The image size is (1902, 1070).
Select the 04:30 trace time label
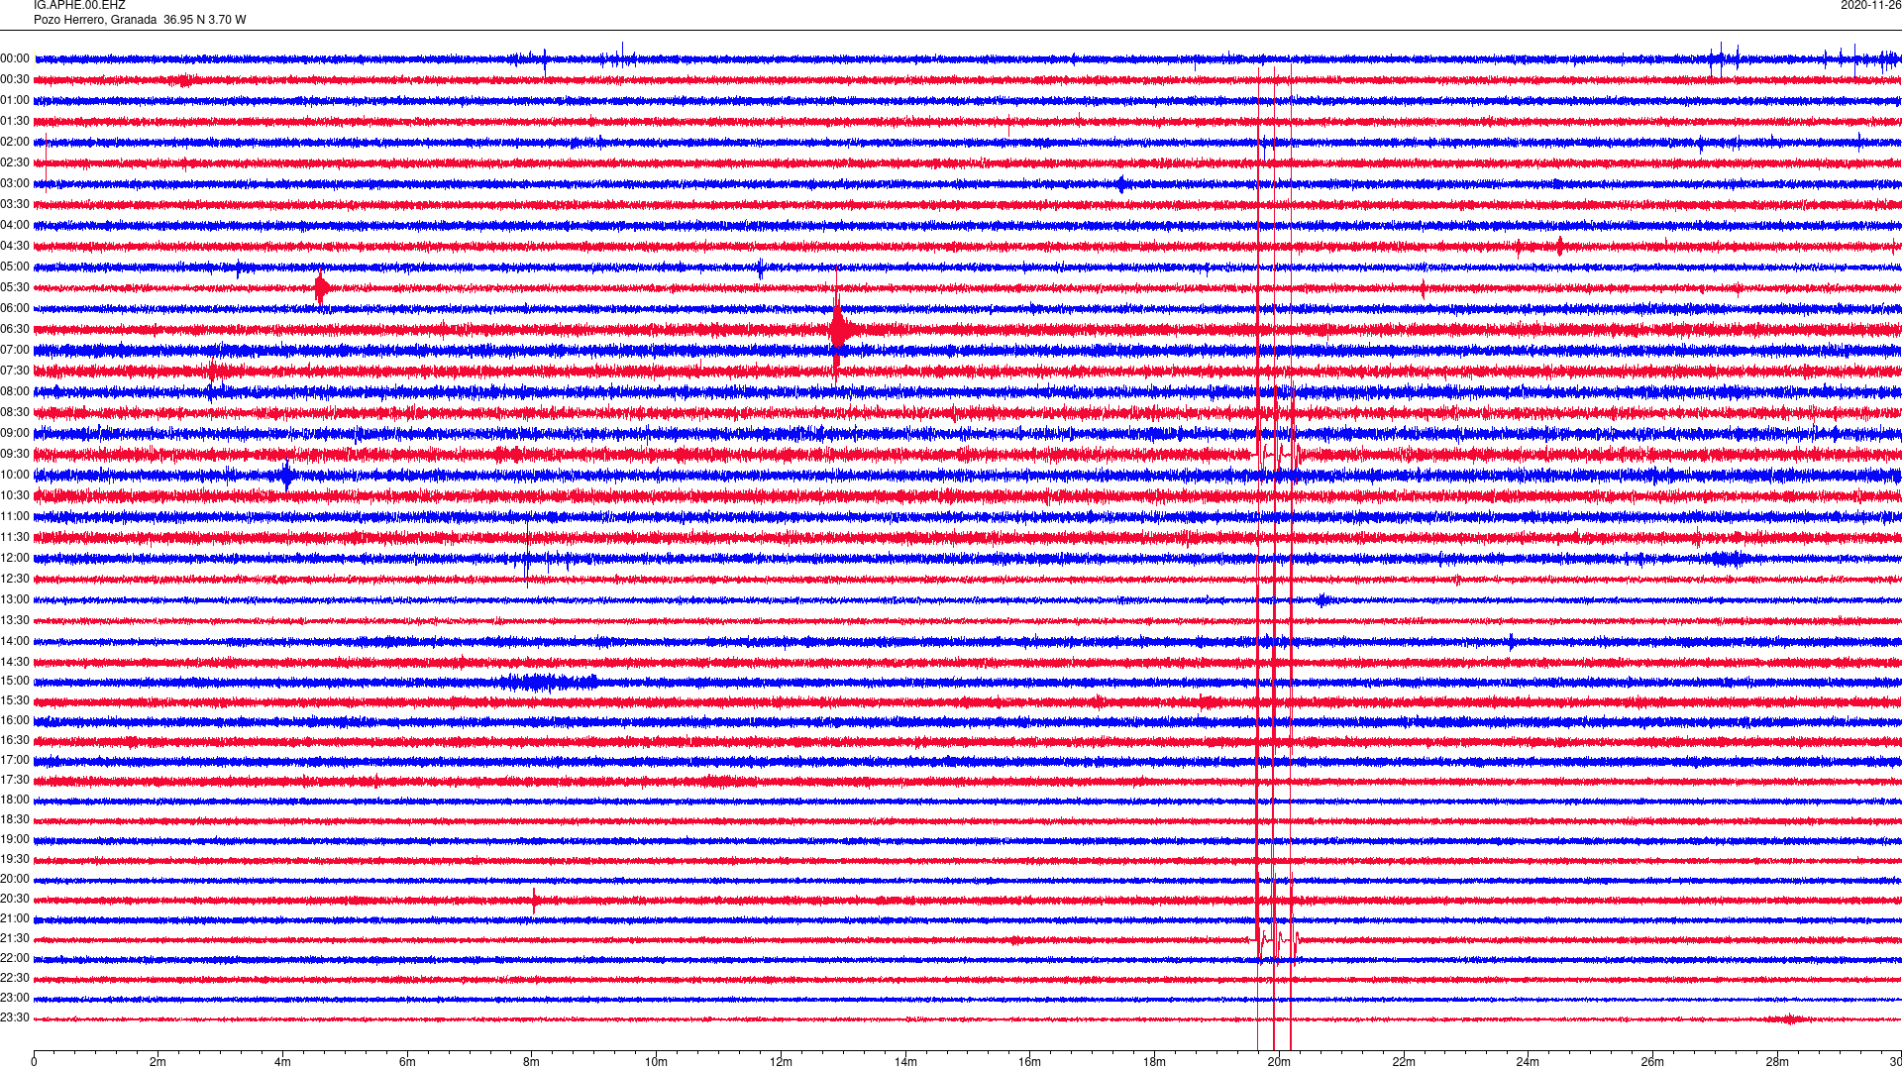click(15, 246)
